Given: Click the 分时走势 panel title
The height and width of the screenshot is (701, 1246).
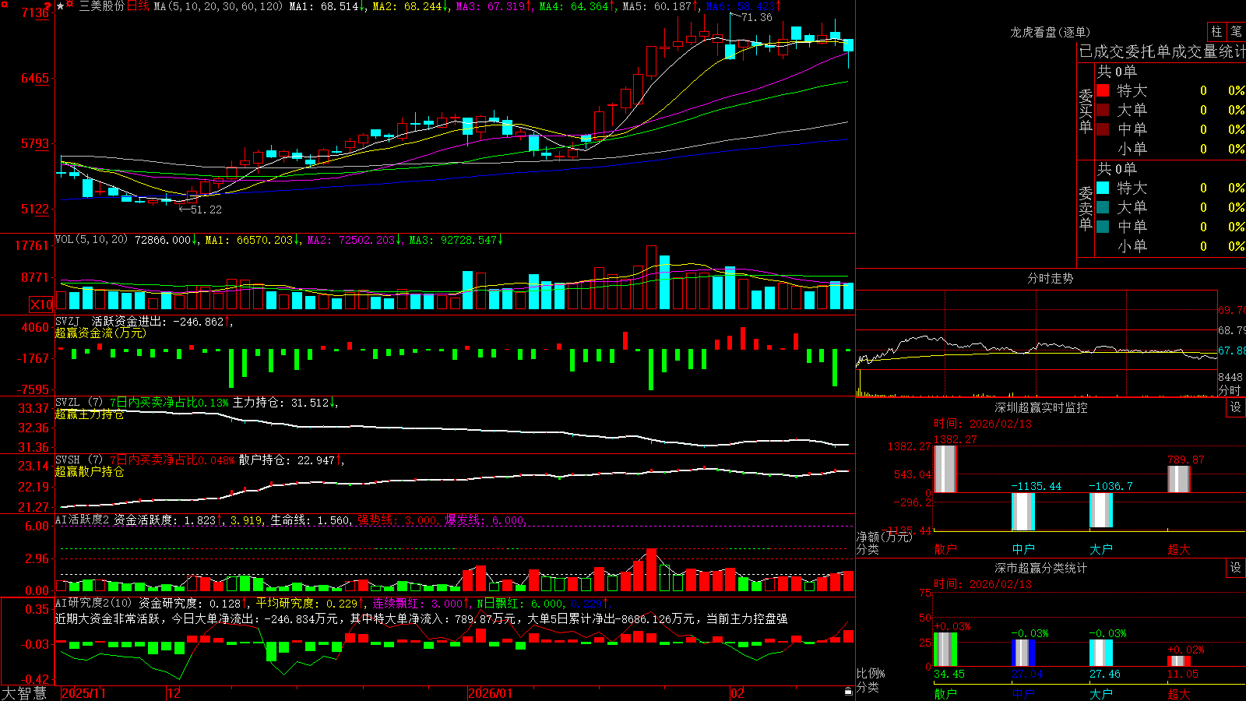Looking at the screenshot, I should click(x=1050, y=278).
